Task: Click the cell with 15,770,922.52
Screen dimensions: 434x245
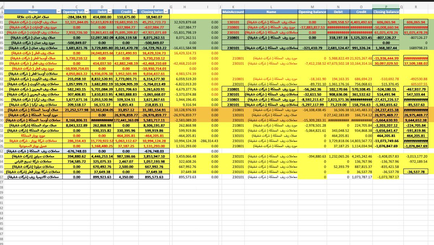Action: (x=102, y=141)
